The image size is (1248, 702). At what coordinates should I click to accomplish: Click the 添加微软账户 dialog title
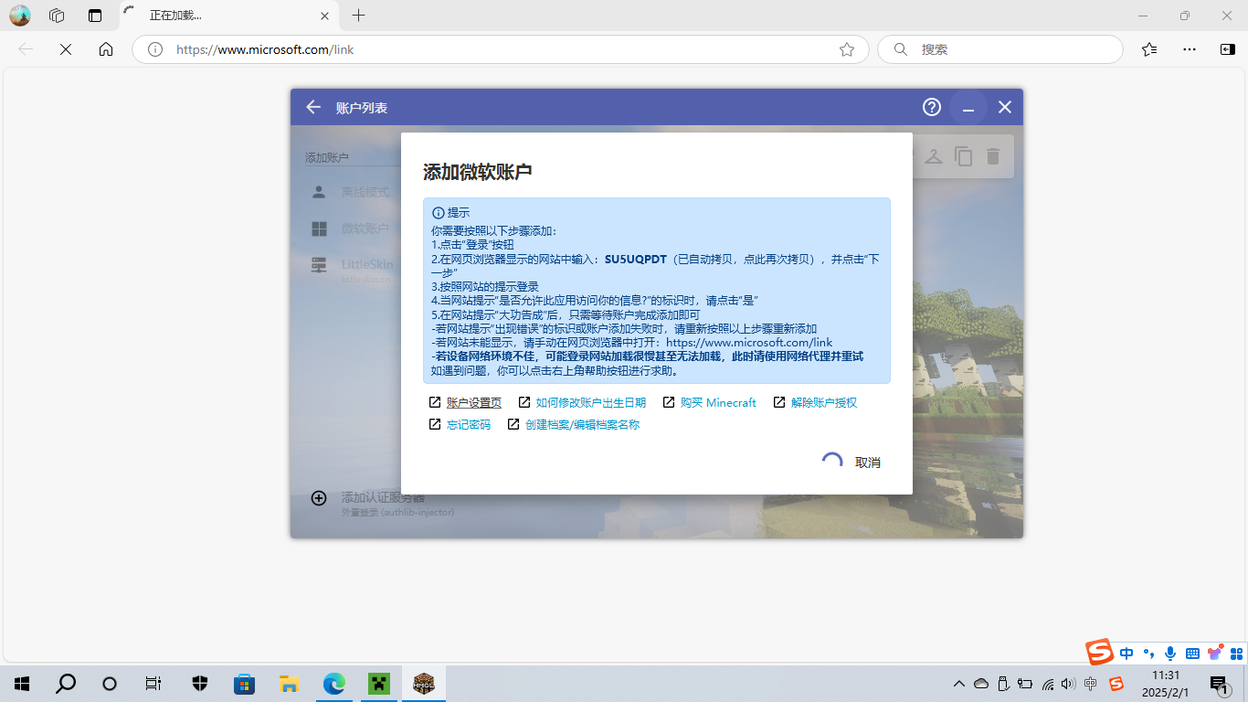click(478, 172)
